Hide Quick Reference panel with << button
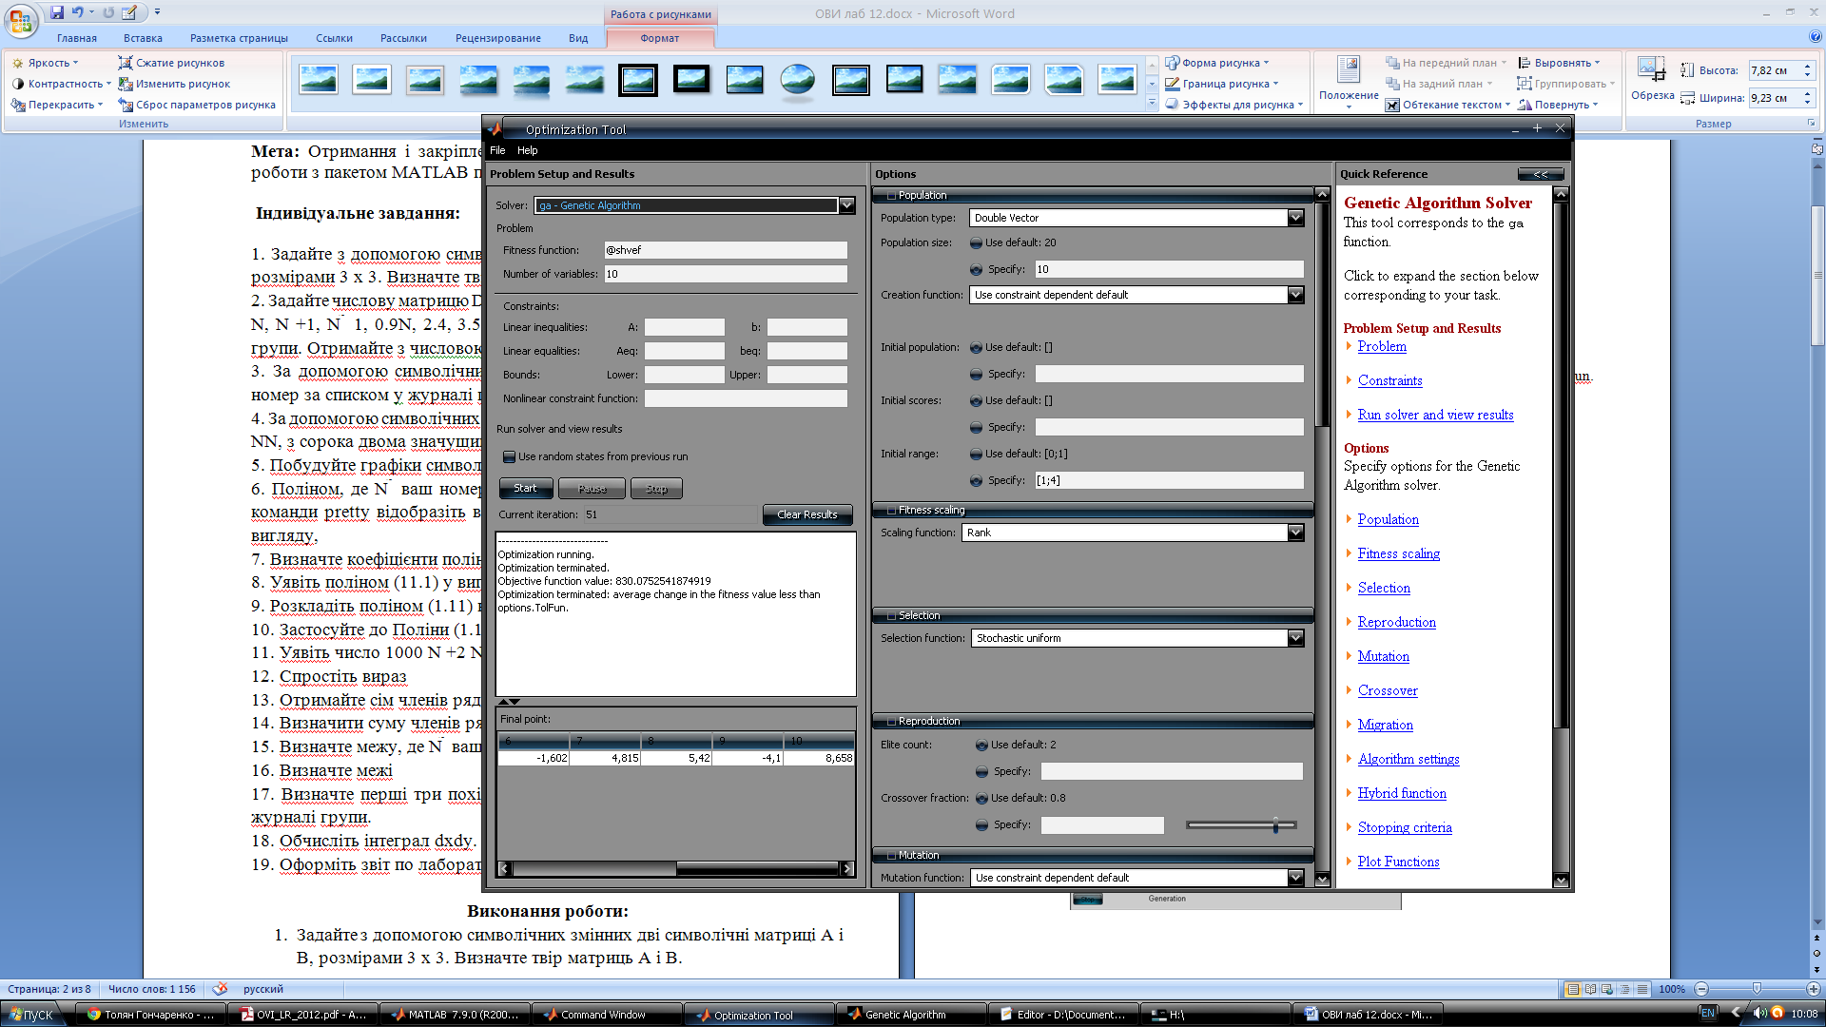The height and width of the screenshot is (1027, 1826). coord(1541,174)
